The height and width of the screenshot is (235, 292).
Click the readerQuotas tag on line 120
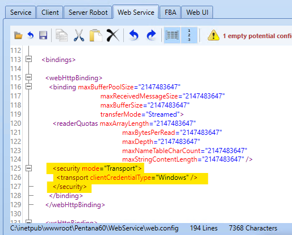[76, 123]
